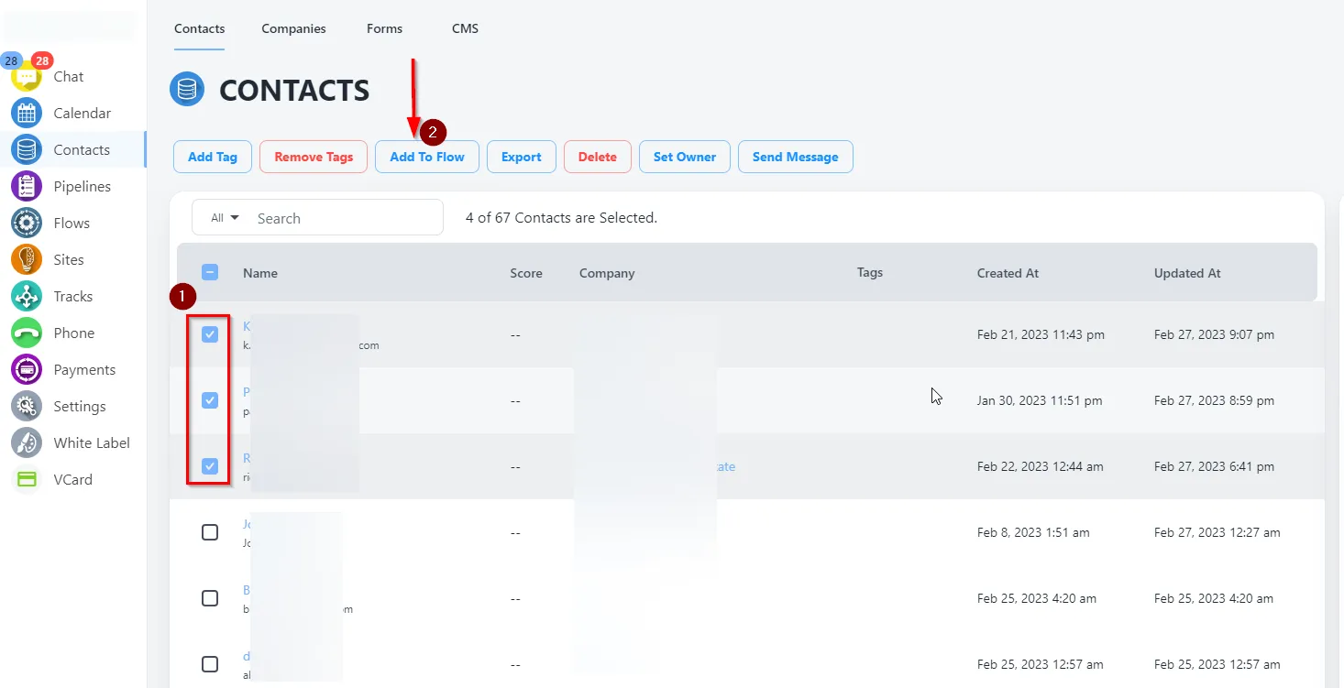Toggle the select-all checkbox in the table header
This screenshot has width=1344, height=688.
210,272
